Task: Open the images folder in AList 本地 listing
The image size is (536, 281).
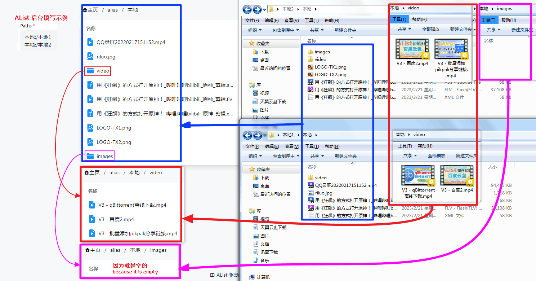Action: (100, 156)
